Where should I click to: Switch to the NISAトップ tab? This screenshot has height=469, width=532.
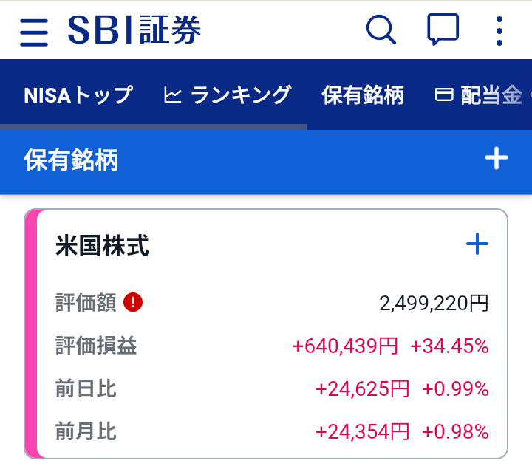click(x=78, y=95)
